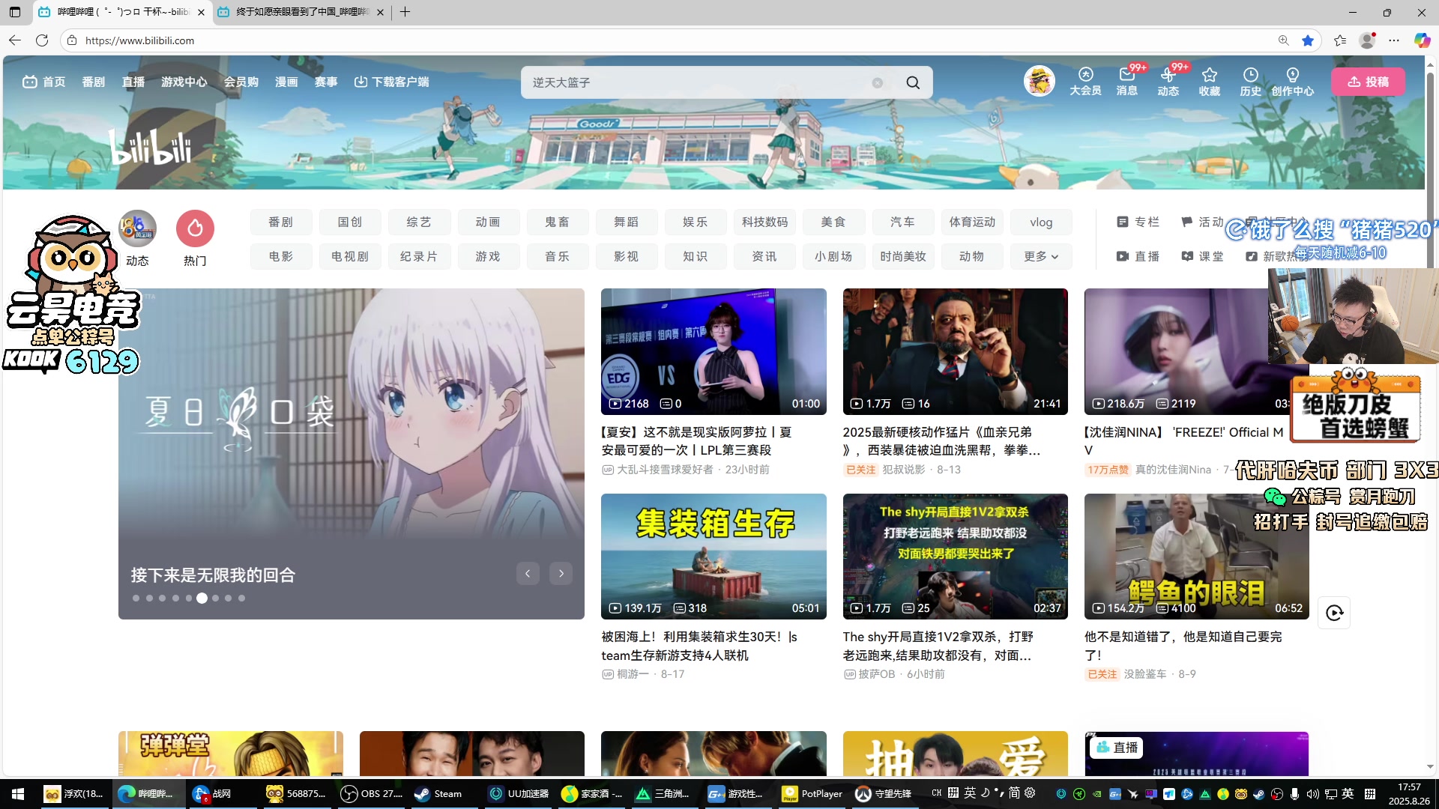Open UU加速器 from taskbar
The image size is (1439, 809).
(519, 794)
